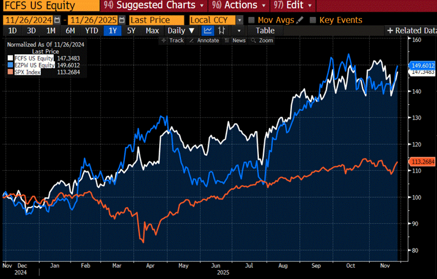
Task: Click the FCFS US Equity legend label
Action: 34,58
